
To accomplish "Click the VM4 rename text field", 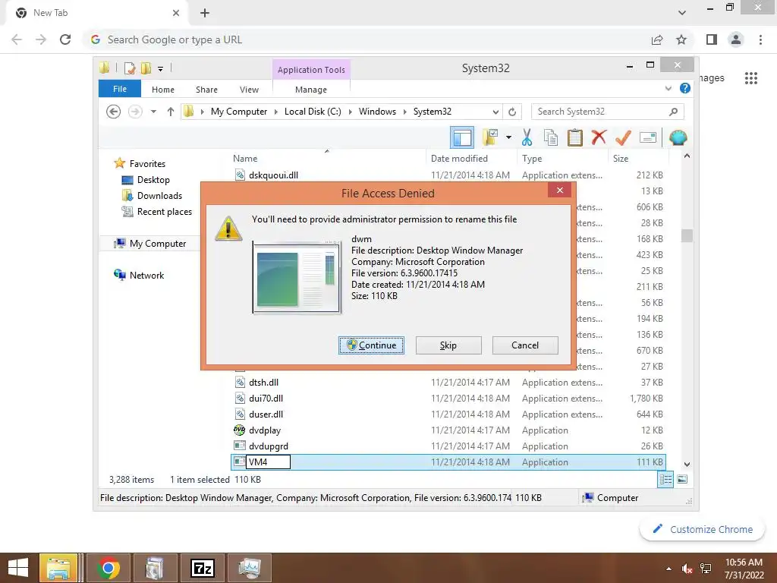I will click(268, 462).
